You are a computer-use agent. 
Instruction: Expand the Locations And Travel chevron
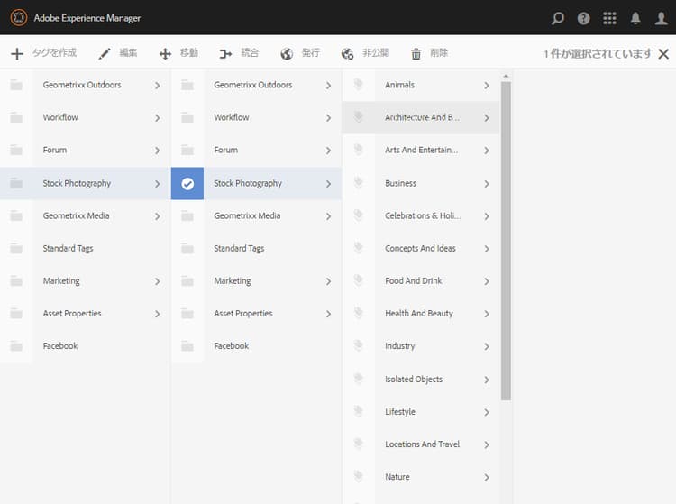click(487, 444)
